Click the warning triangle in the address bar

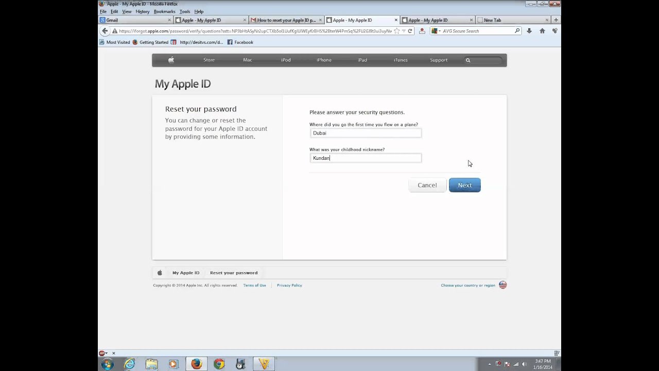point(115,31)
